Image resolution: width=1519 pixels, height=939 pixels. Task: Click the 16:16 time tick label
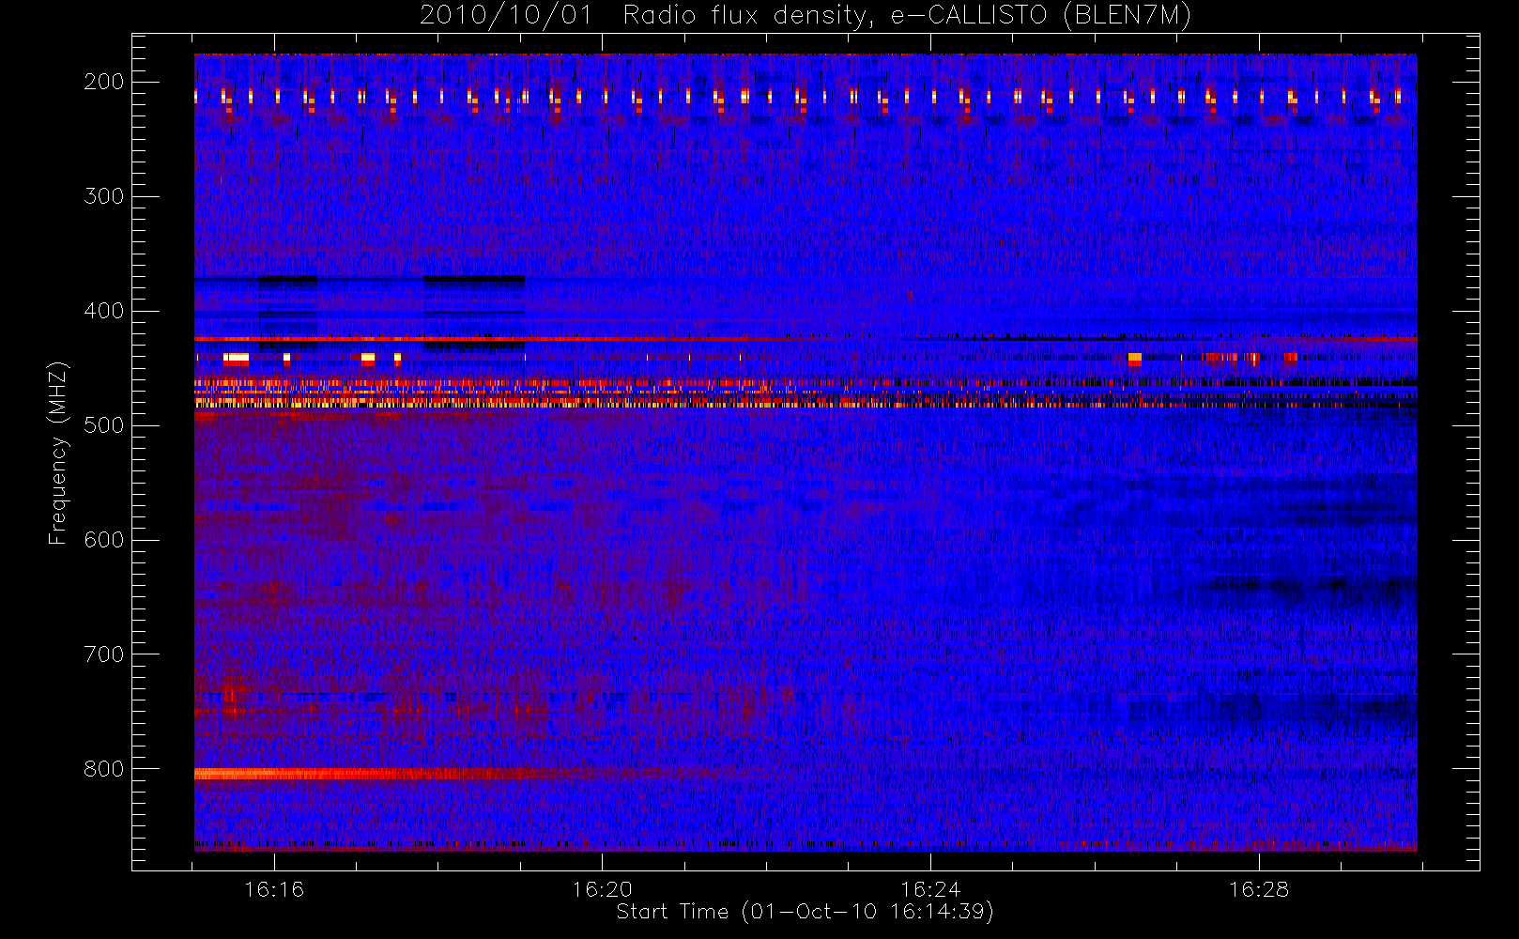274,889
